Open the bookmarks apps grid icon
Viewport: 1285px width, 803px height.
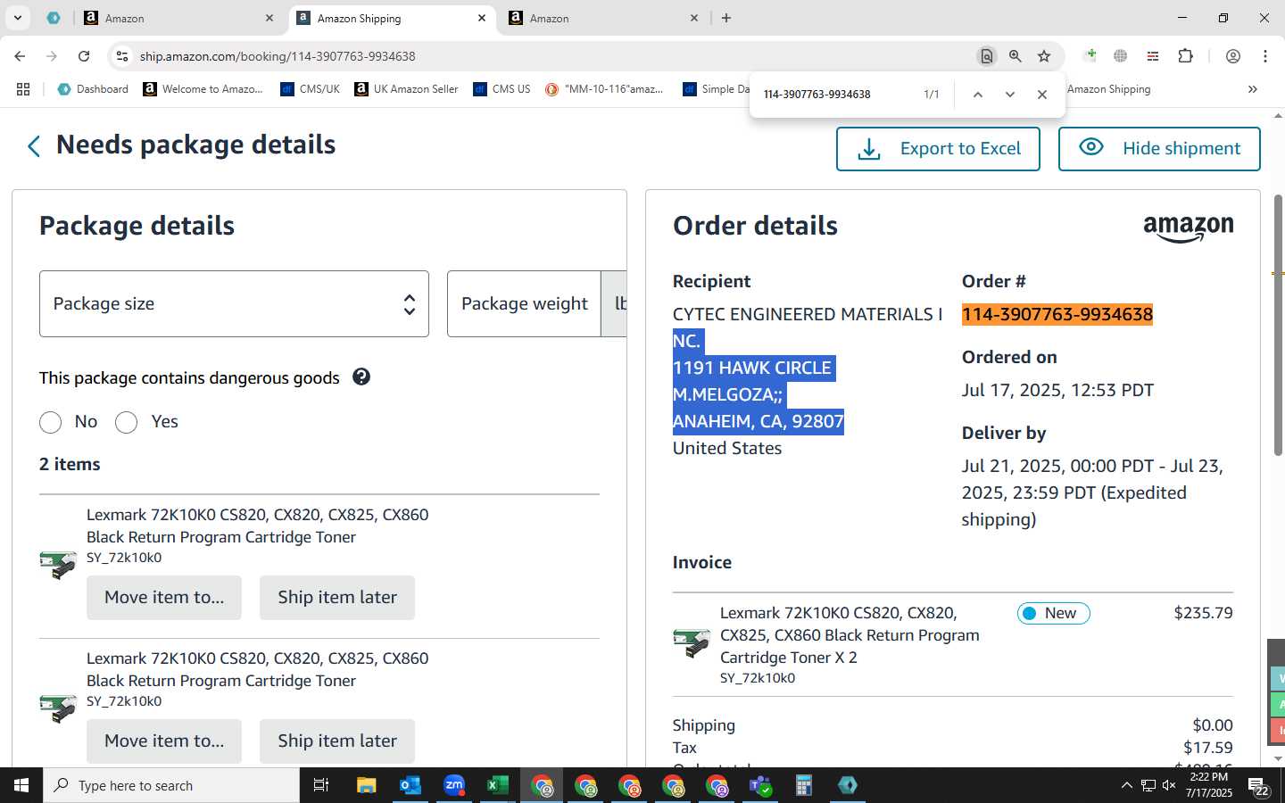click(x=23, y=89)
